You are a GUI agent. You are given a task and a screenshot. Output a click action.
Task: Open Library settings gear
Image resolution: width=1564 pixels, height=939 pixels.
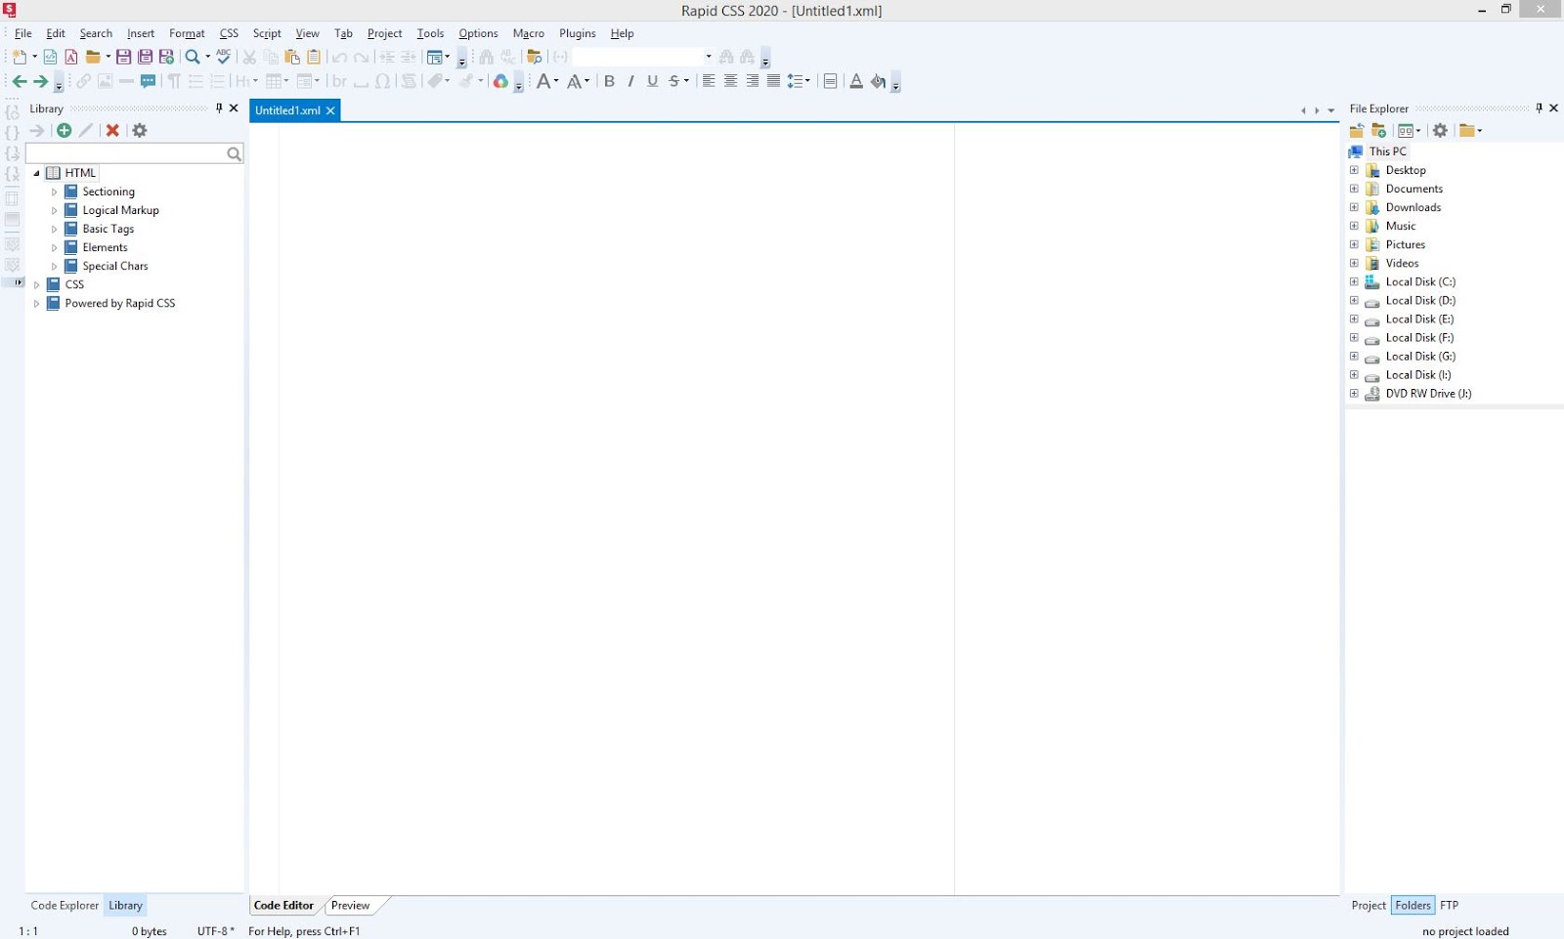[x=140, y=130]
